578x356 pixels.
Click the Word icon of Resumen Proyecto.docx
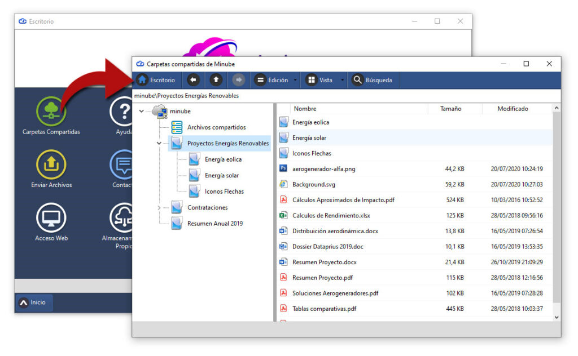pos(283,262)
